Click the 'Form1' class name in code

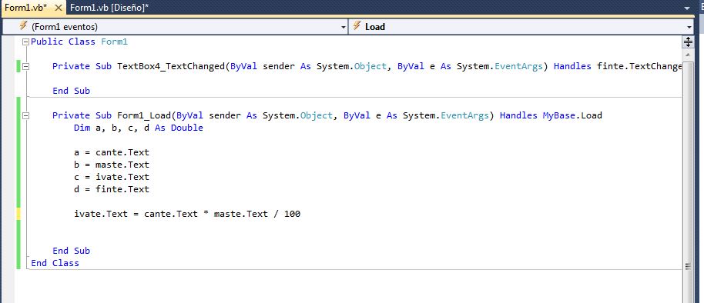click(x=115, y=42)
